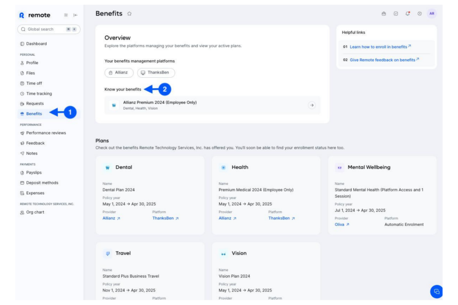This screenshot has height=305, width=458.
Task: Click the Dental tooth icon
Action: coord(107,167)
